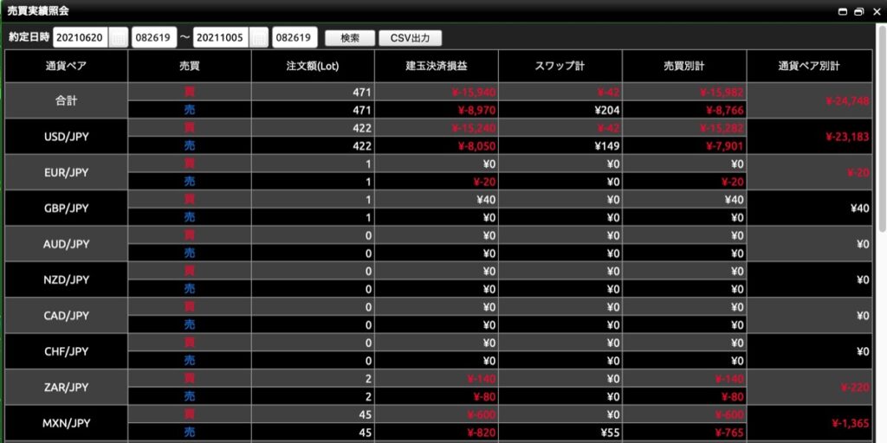Open the end date calendar picker
Viewport: 887px width, 443px height.
[x=258, y=38]
